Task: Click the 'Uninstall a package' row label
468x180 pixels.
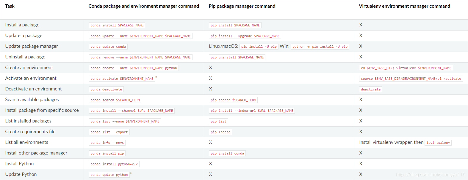Action: [25, 57]
